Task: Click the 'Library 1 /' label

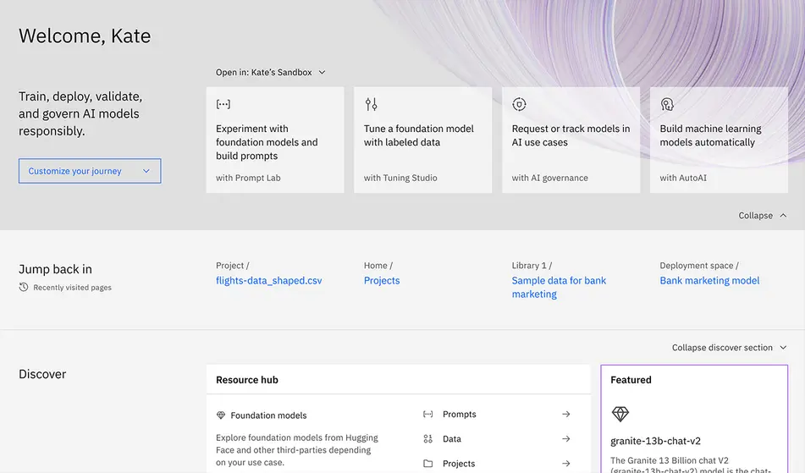Action: tap(532, 265)
